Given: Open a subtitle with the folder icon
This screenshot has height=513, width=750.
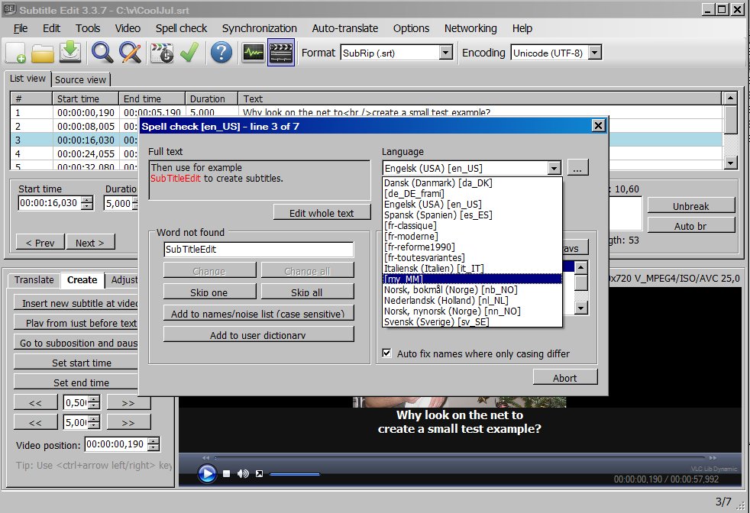Looking at the screenshot, I should (x=43, y=53).
